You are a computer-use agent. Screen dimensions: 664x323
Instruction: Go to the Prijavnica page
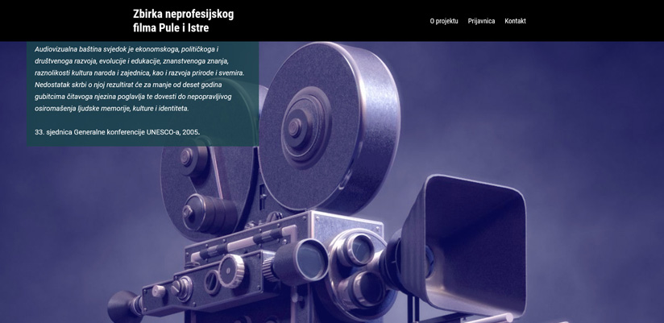click(x=481, y=21)
